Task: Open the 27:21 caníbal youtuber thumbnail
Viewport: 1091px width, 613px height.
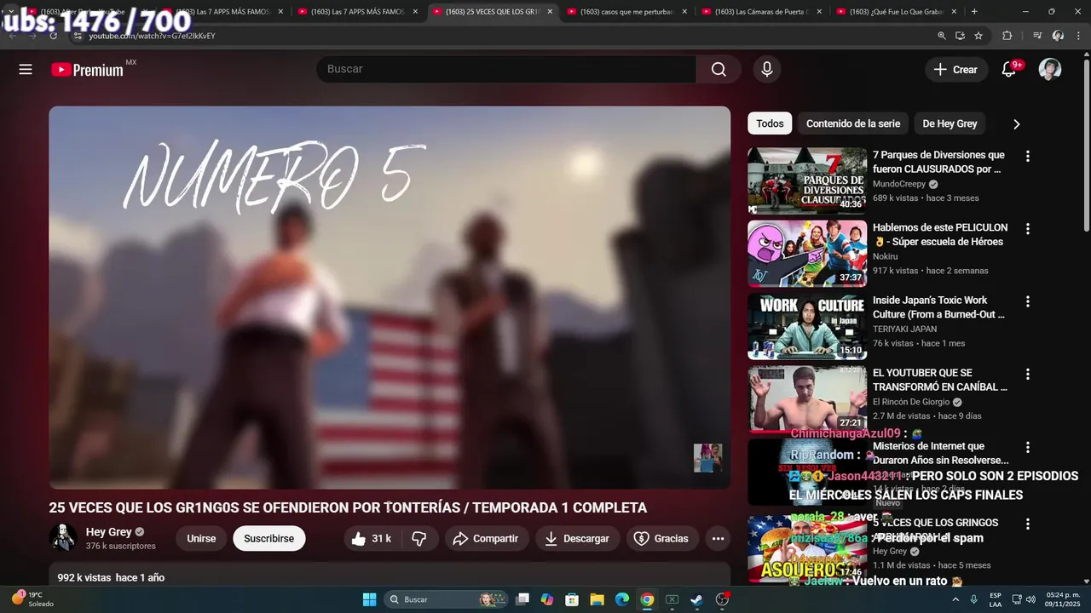Action: point(807,398)
